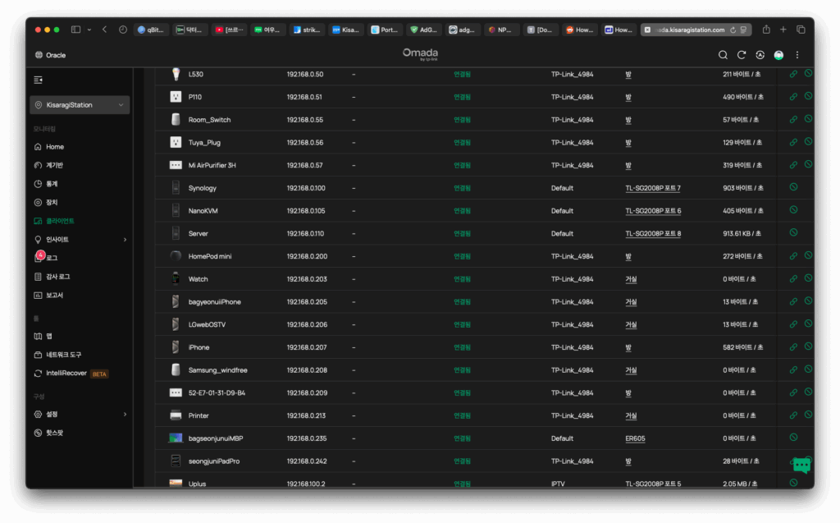Show Safari tab overview icon
The height and width of the screenshot is (523, 840).
pos(801,30)
